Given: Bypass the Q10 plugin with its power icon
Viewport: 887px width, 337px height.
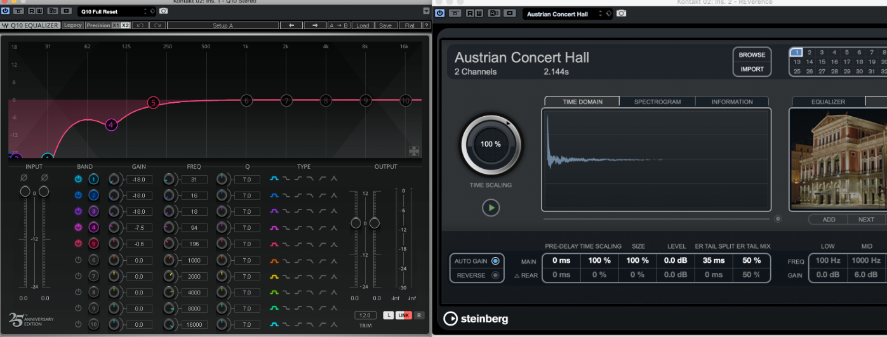Looking at the screenshot, I should (6, 11).
